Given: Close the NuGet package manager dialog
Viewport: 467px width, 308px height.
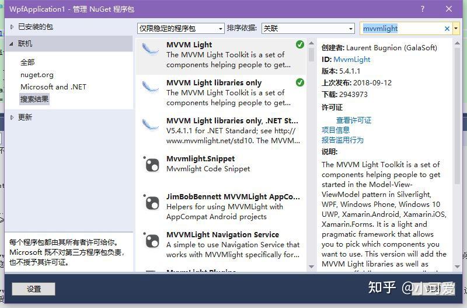Looking at the screenshot, I should 449,9.
